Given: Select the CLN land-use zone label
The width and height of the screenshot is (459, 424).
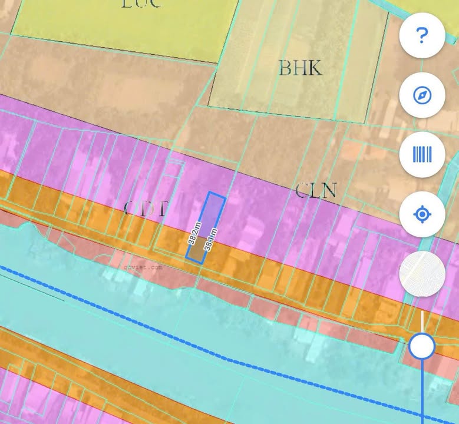Looking at the screenshot, I should tap(316, 191).
